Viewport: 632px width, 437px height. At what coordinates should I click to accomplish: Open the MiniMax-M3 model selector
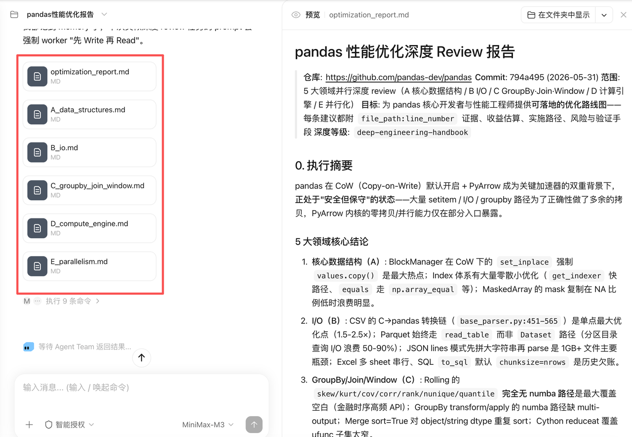point(208,425)
